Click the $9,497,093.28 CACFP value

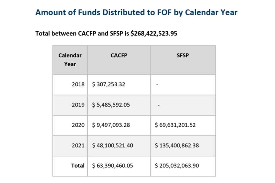(111, 125)
